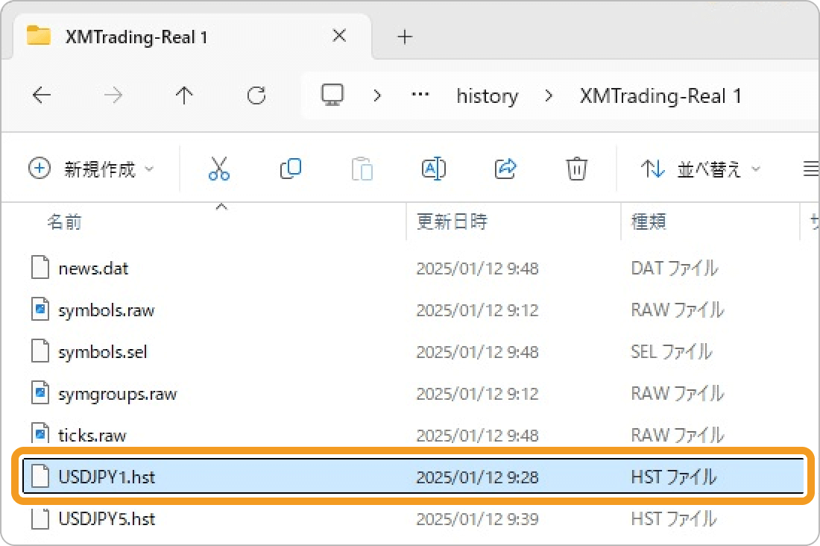
Task: Sort by the 名前 column header
Action: tap(64, 222)
